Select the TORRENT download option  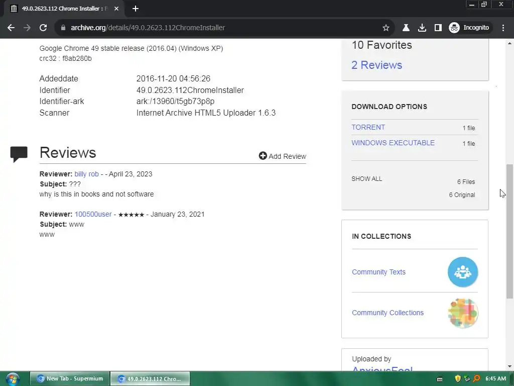pyautogui.click(x=368, y=127)
